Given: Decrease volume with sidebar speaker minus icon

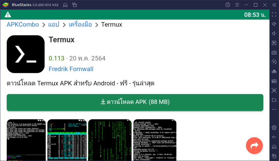Looking at the screenshot, I should coord(274,33).
